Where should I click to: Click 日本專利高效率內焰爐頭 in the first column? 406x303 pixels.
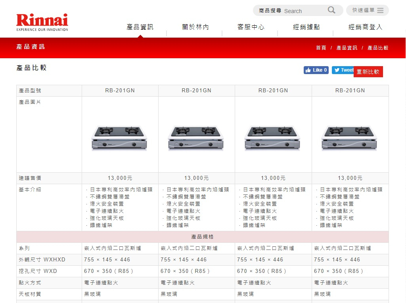pos(121,190)
